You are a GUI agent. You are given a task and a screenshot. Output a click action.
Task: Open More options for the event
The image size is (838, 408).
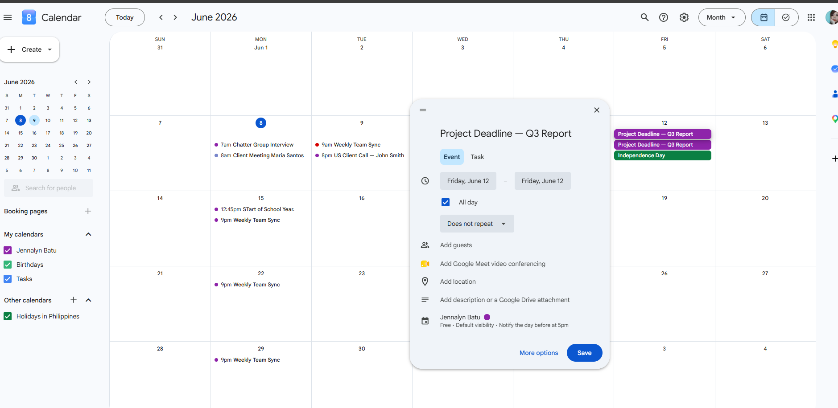pyautogui.click(x=539, y=353)
